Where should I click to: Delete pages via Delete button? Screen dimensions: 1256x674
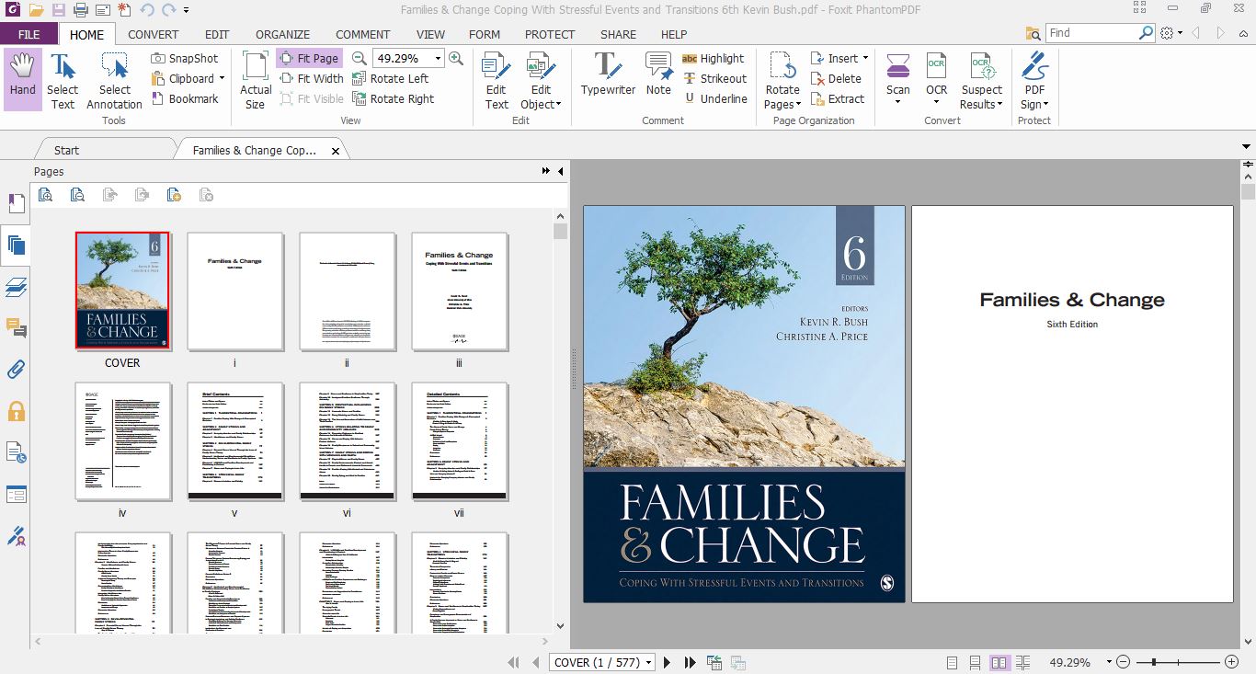836,78
